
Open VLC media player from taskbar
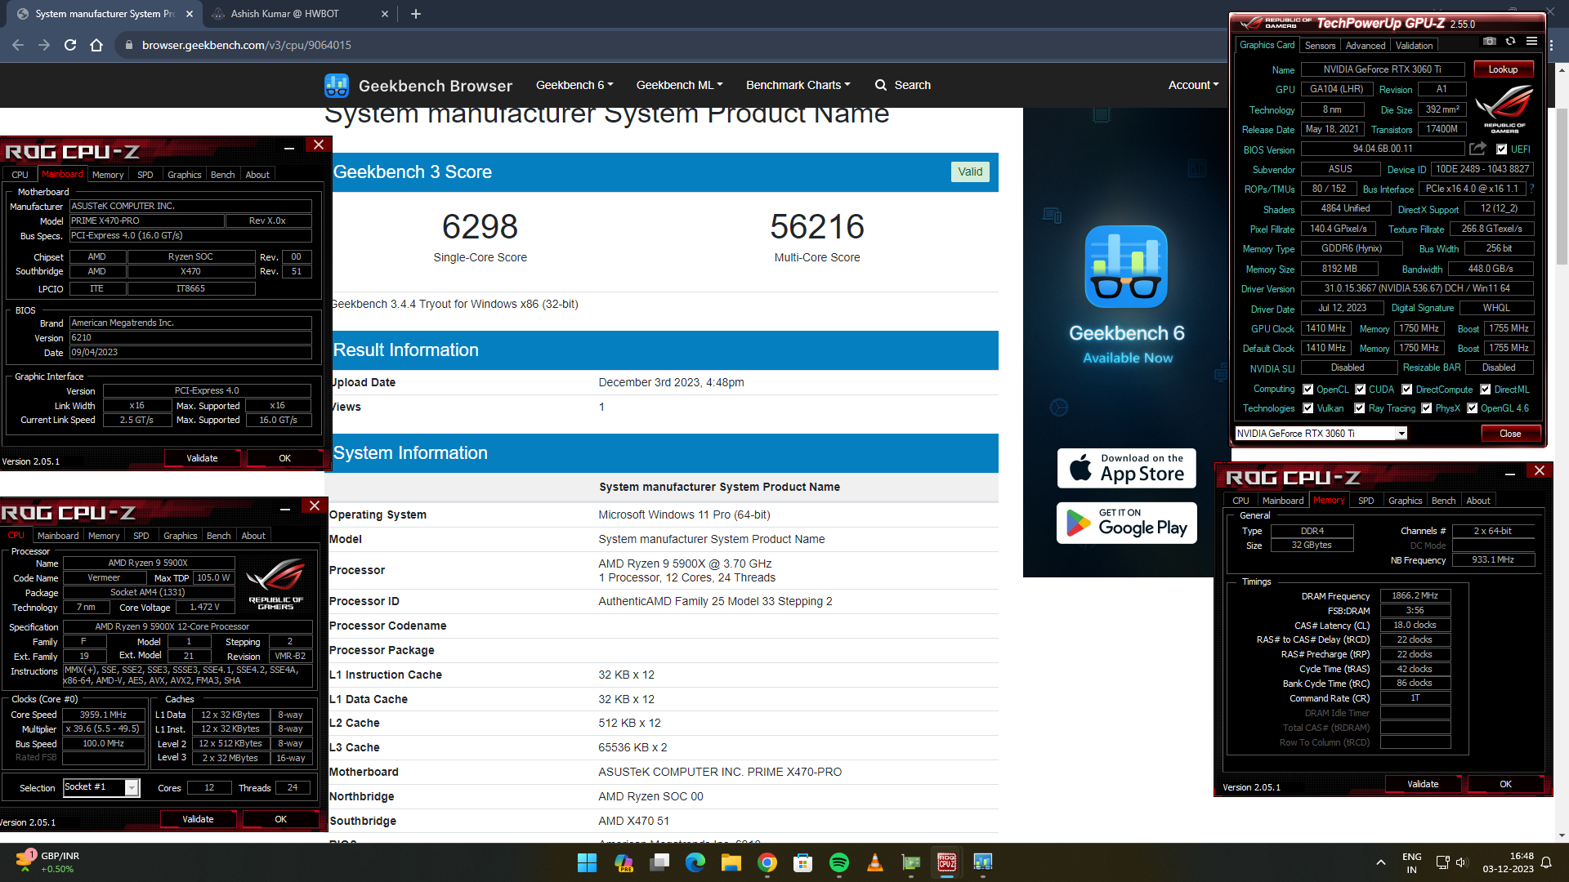[875, 862]
